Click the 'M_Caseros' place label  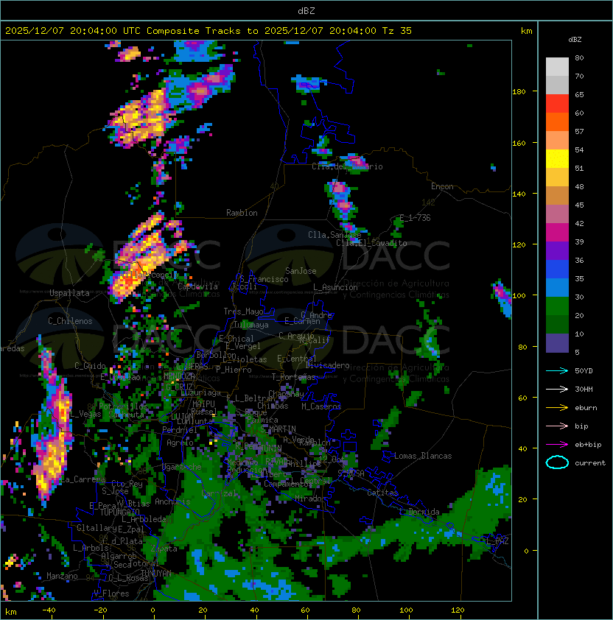(x=321, y=406)
